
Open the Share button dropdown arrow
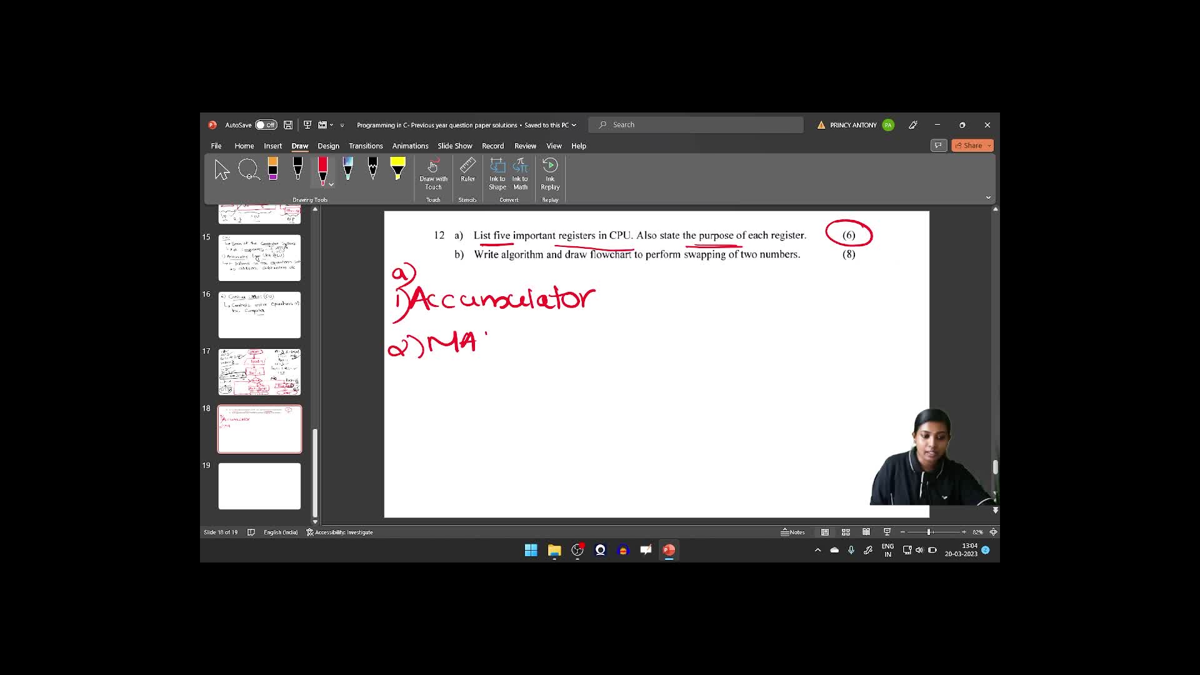click(x=989, y=146)
